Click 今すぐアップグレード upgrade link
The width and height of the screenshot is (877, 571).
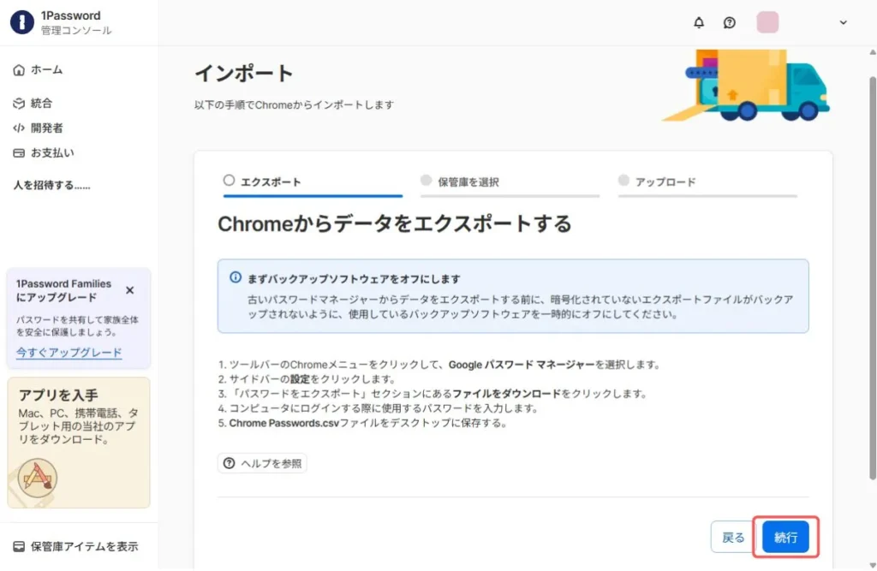pyautogui.click(x=69, y=353)
